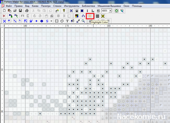170x123 pixels.
Task: Click a black dot stitch cell on the canvas
Action: pos(90,59)
